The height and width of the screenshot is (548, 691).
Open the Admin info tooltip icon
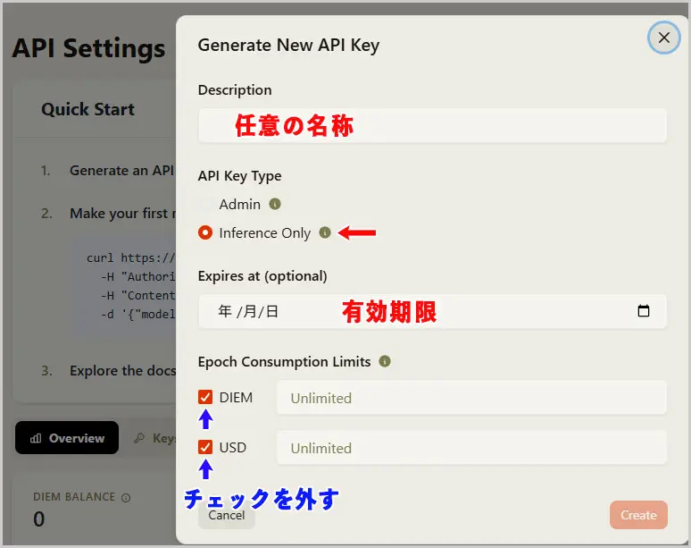275,205
